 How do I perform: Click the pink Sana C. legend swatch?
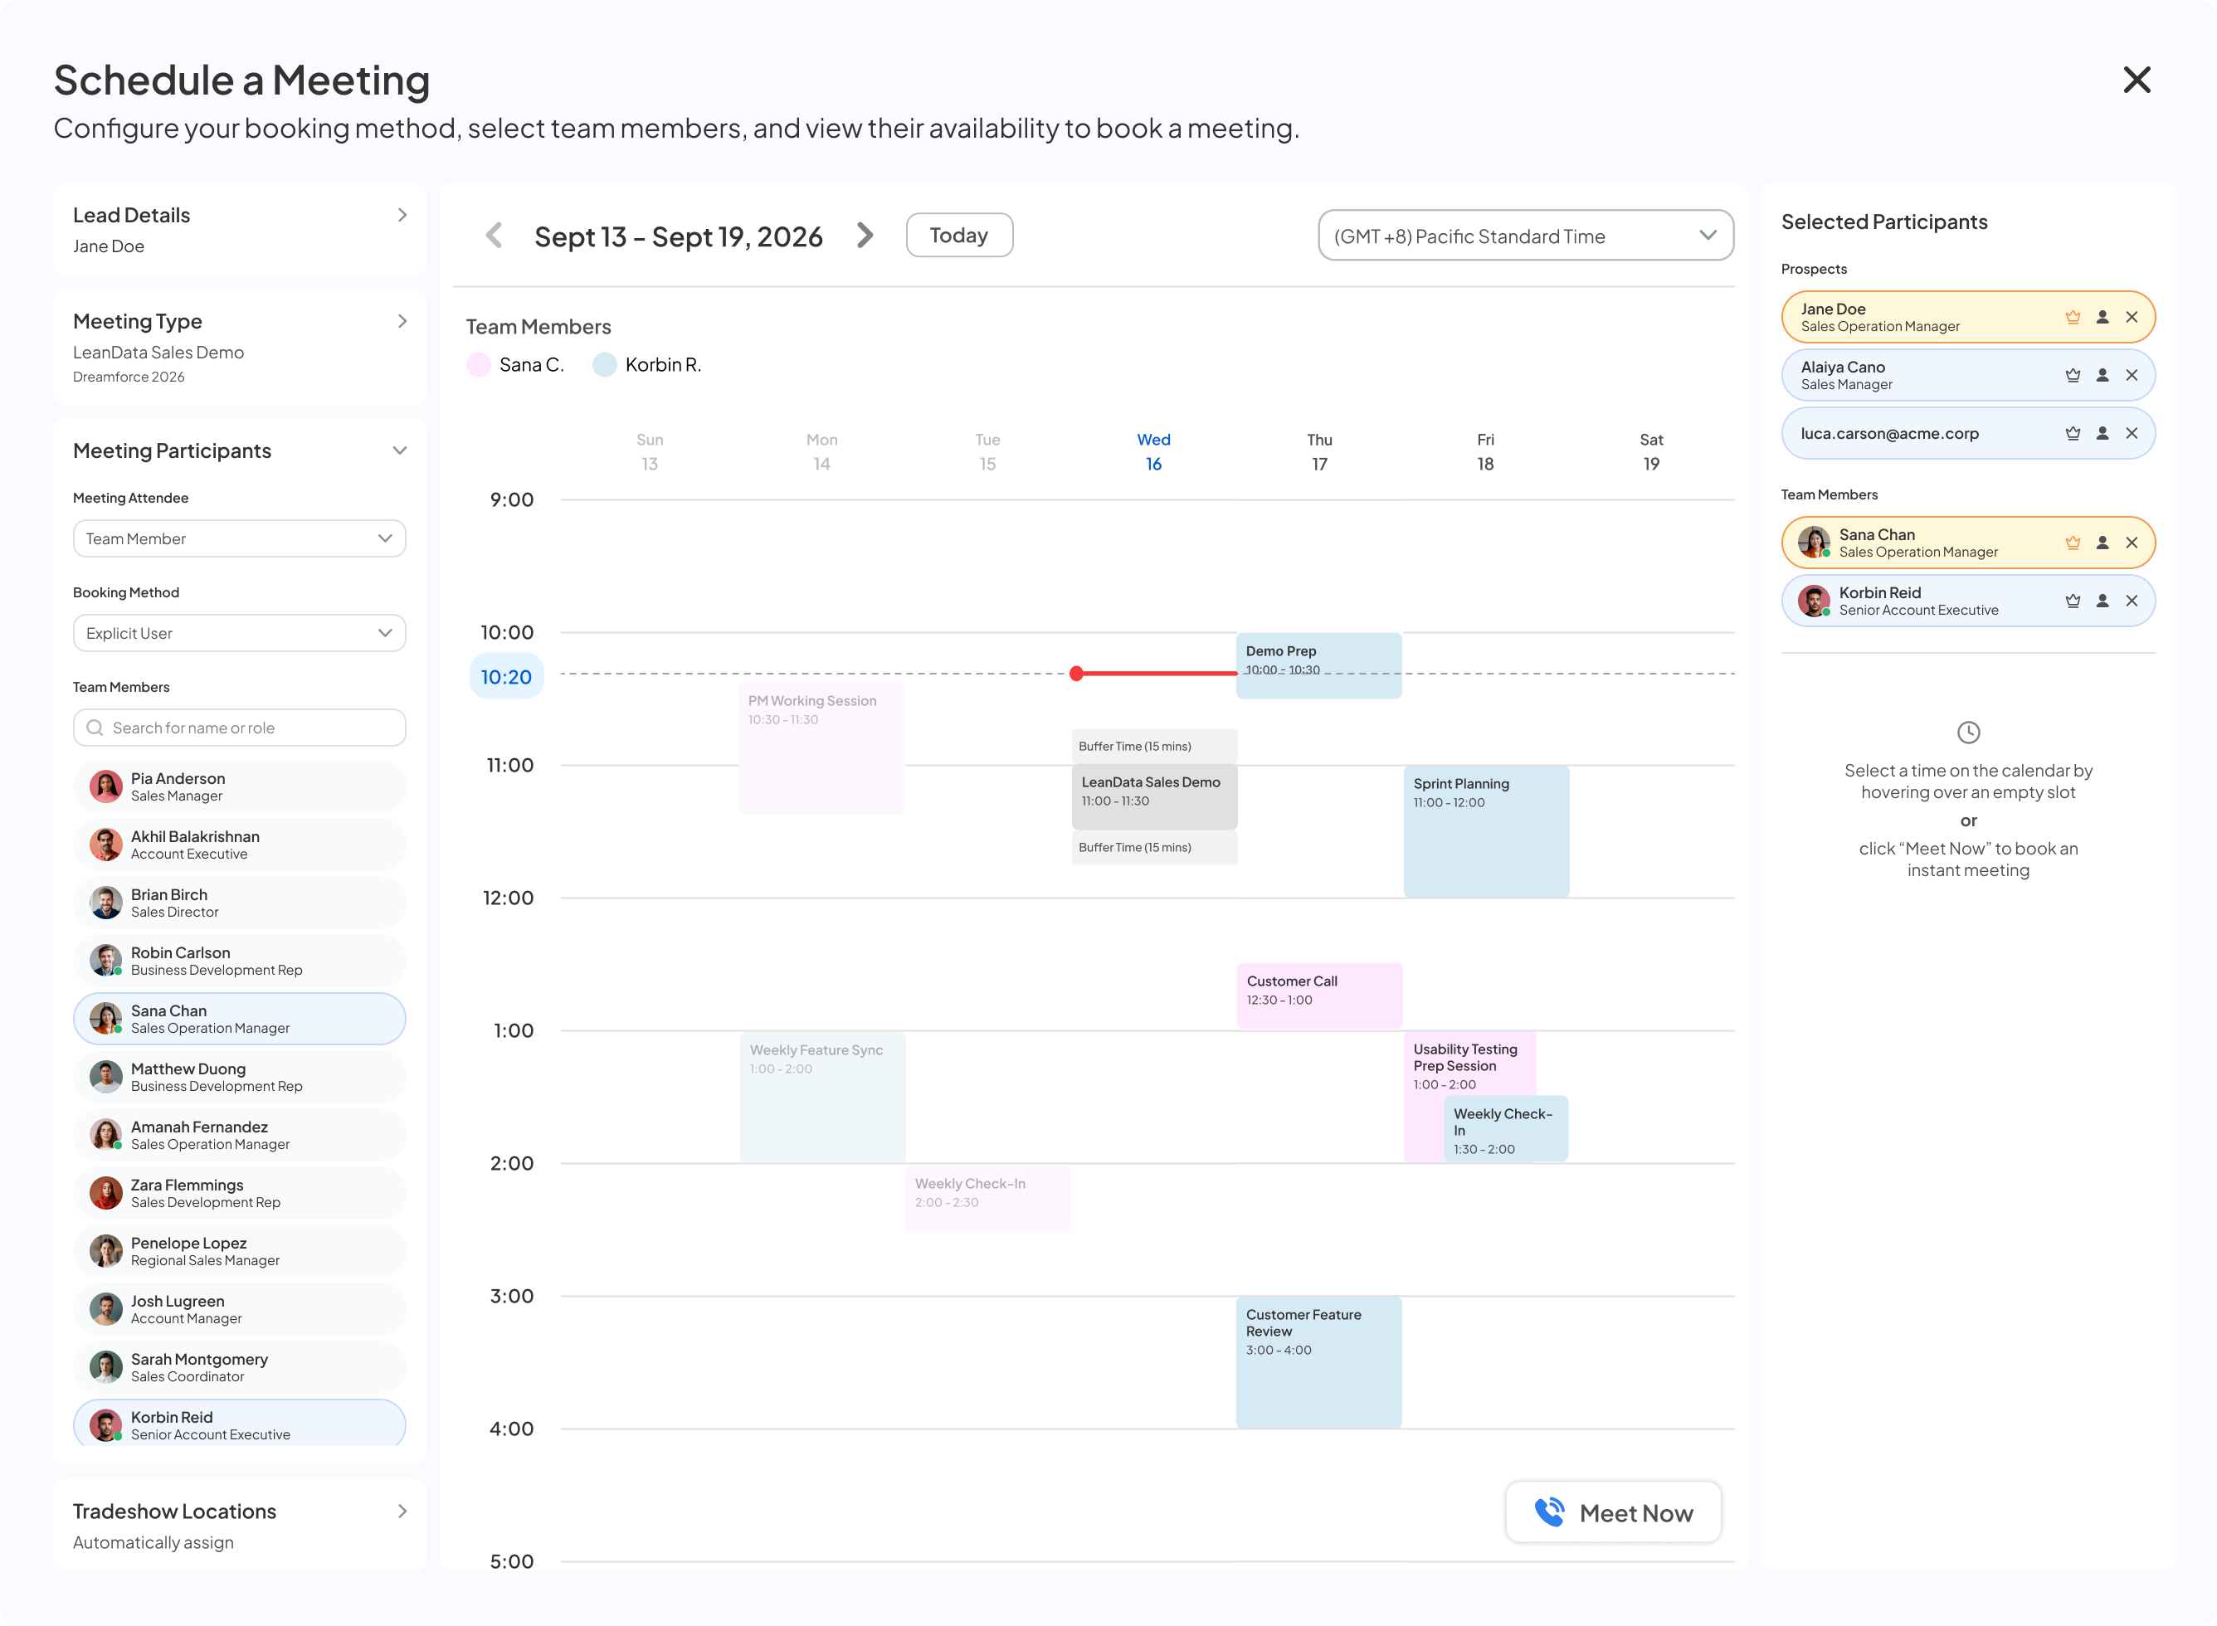pyautogui.click(x=479, y=365)
